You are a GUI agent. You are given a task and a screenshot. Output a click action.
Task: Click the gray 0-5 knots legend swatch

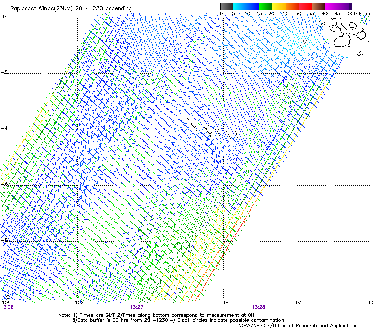pyautogui.click(x=226, y=6)
